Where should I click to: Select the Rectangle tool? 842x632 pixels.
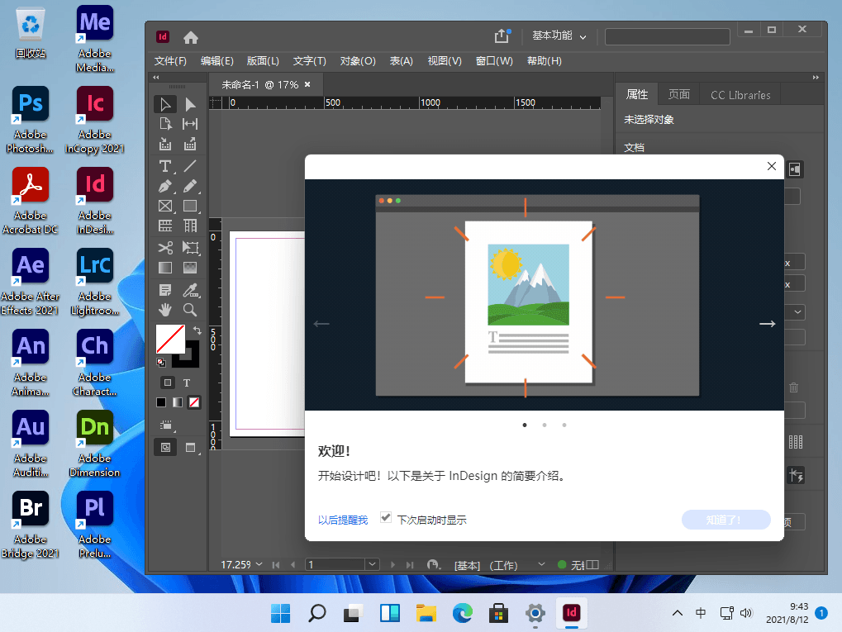(190, 207)
